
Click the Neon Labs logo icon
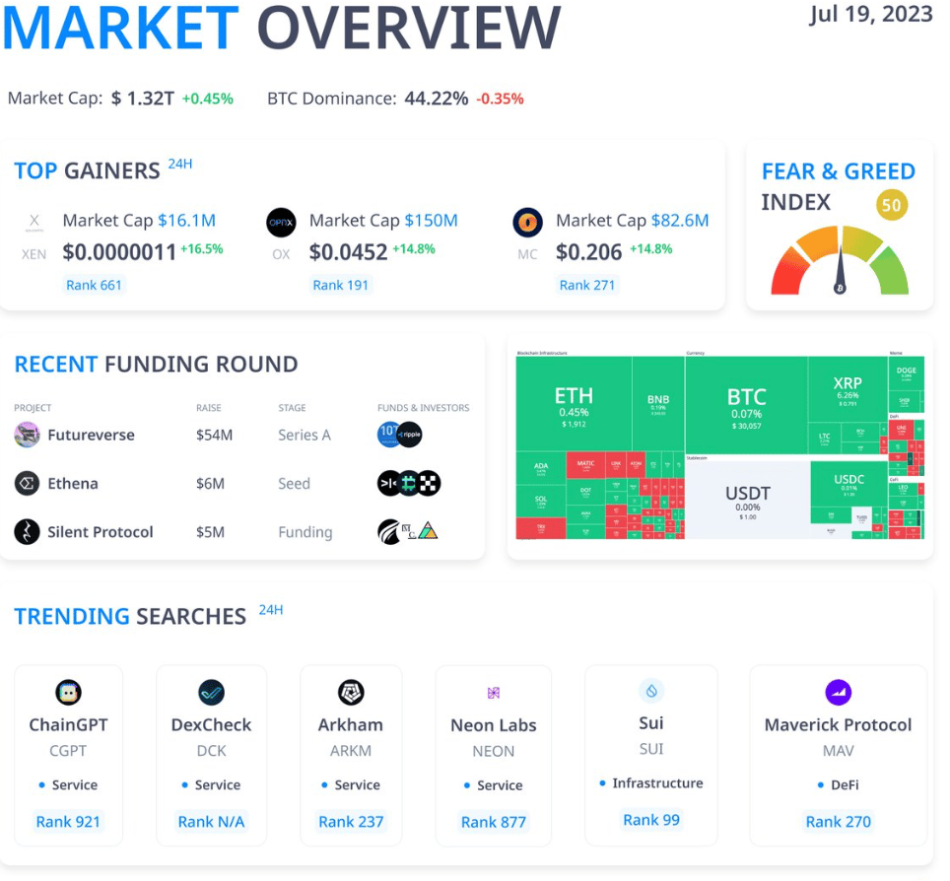(494, 693)
